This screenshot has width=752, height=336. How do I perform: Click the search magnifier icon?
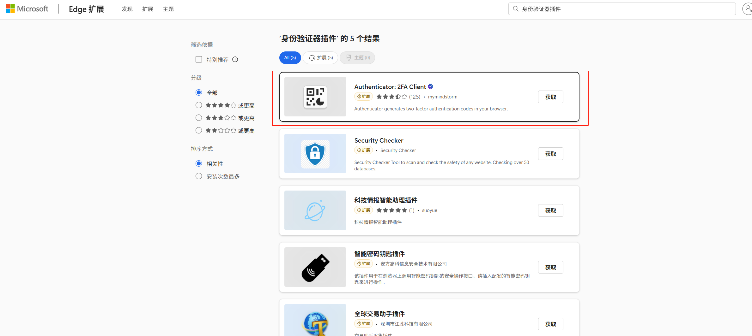[516, 9]
